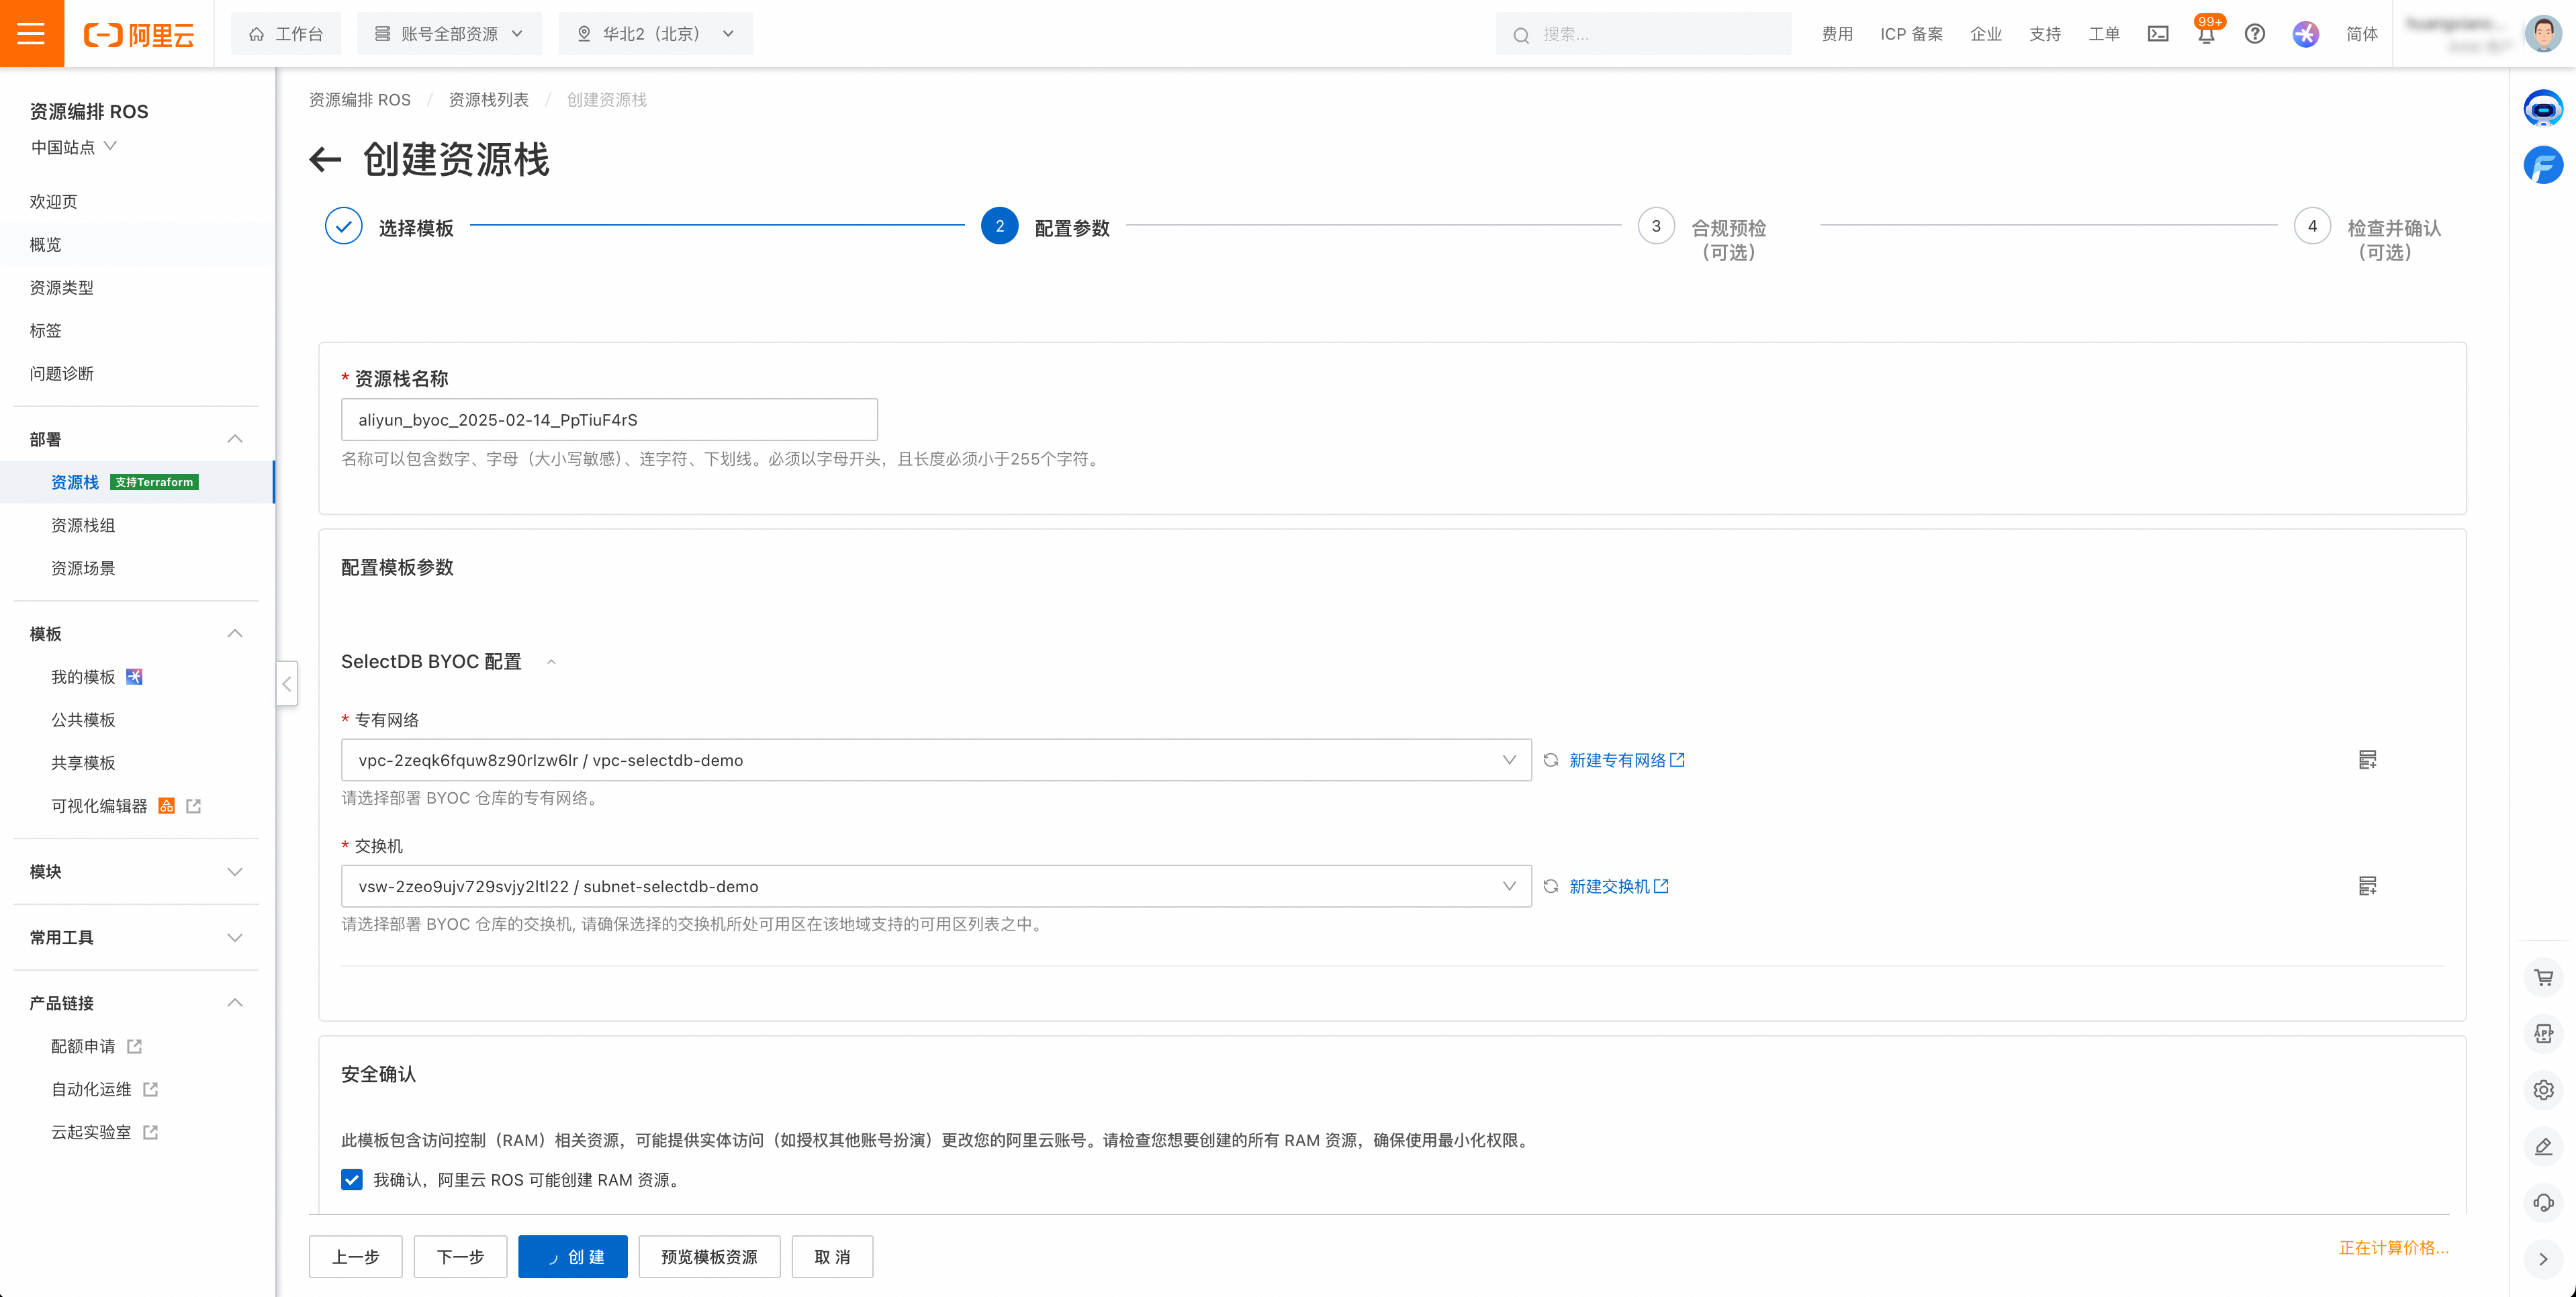Open the 新建交换机 link
Viewport: 2576px width, 1297px height.
click(x=1619, y=886)
